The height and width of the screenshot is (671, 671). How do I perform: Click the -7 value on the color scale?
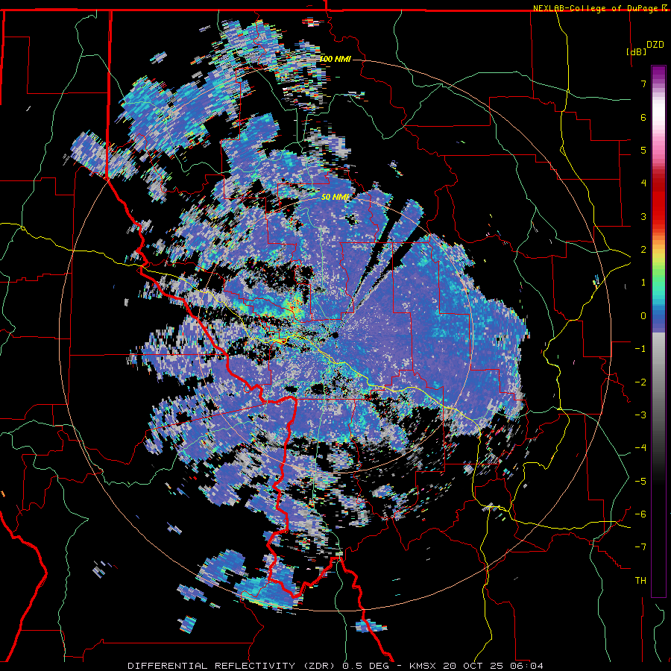click(x=640, y=547)
